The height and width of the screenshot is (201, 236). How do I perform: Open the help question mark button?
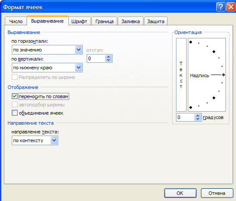point(221,7)
